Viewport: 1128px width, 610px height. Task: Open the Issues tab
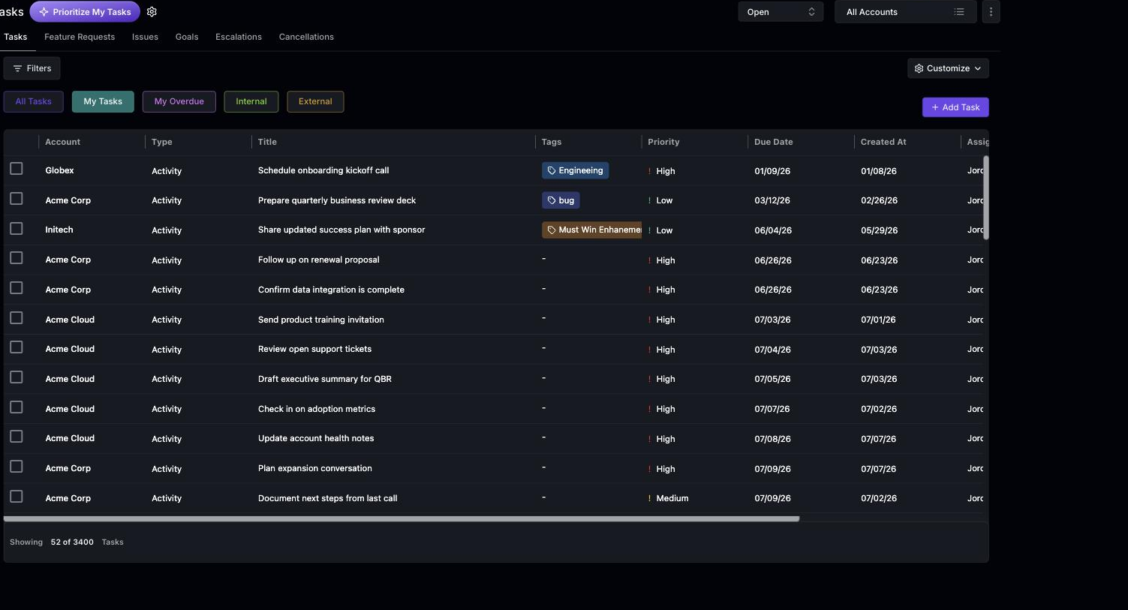point(145,37)
